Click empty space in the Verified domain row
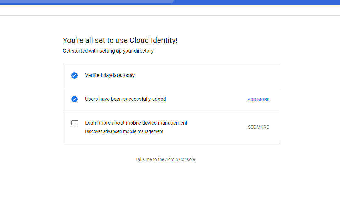Viewport: 340px width, 199px height. coord(204,76)
